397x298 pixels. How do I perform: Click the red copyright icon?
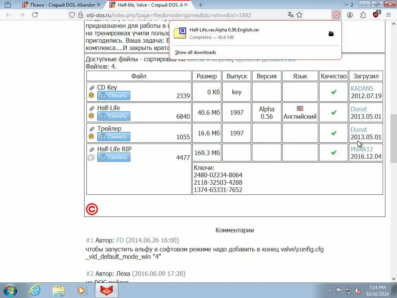click(91, 209)
